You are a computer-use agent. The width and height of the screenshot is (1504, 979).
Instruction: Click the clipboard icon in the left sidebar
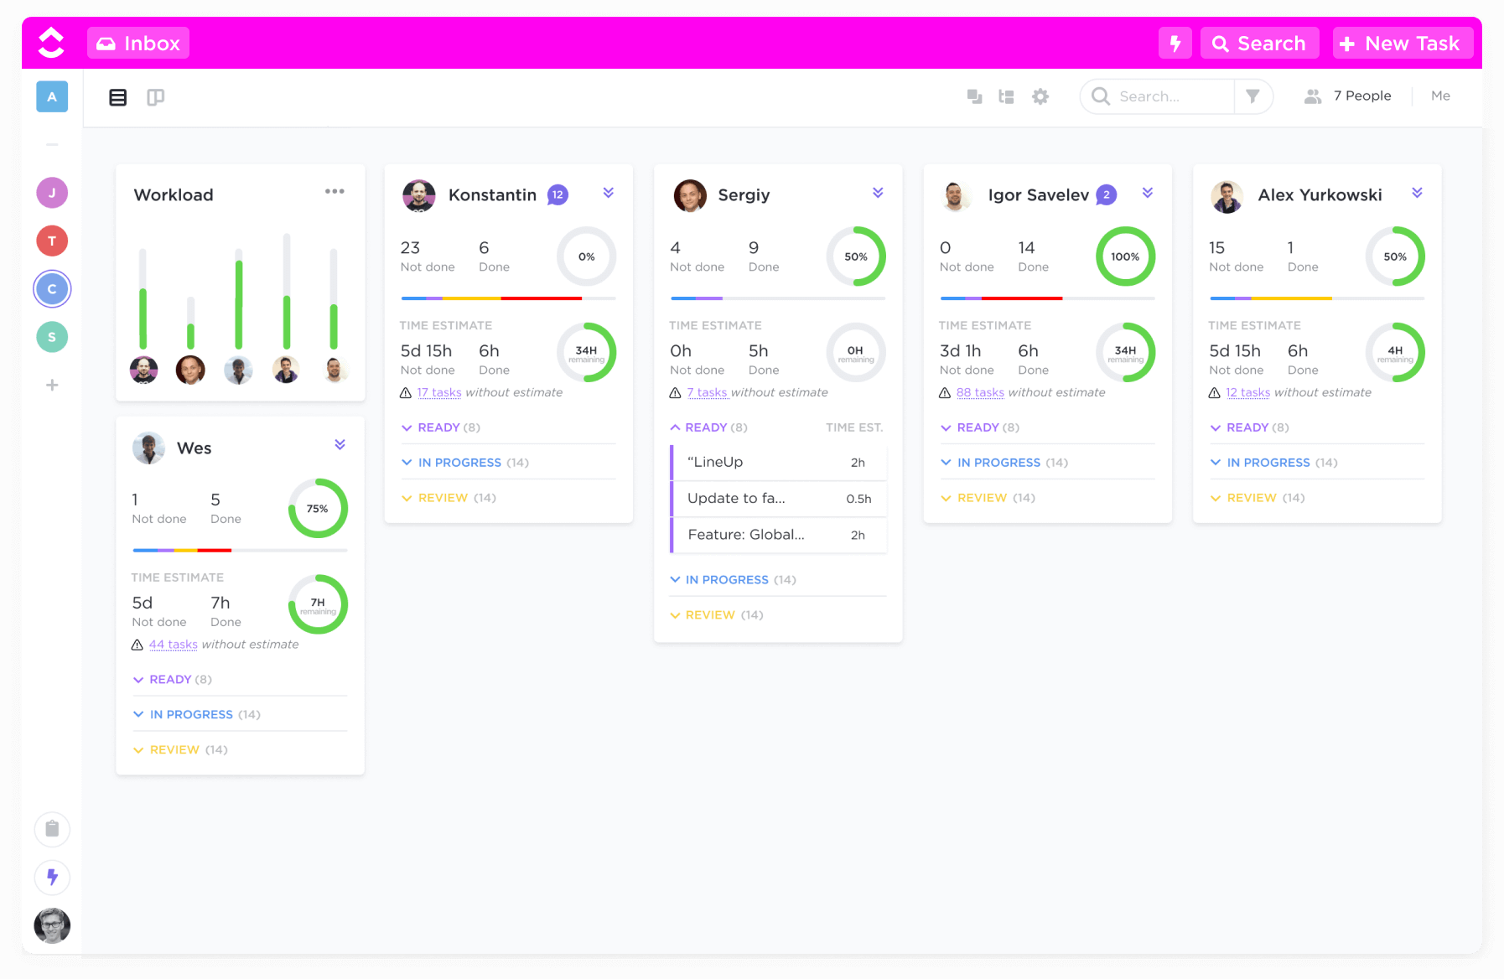(x=52, y=829)
